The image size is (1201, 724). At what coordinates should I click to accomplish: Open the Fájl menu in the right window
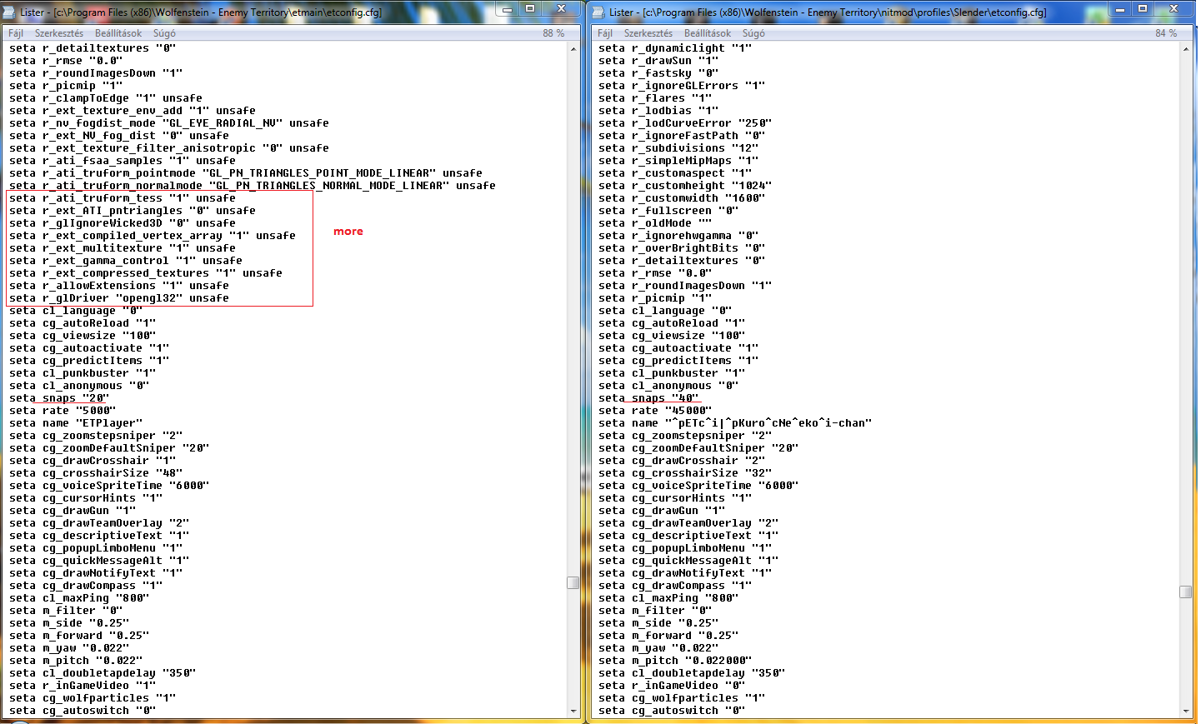click(605, 33)
